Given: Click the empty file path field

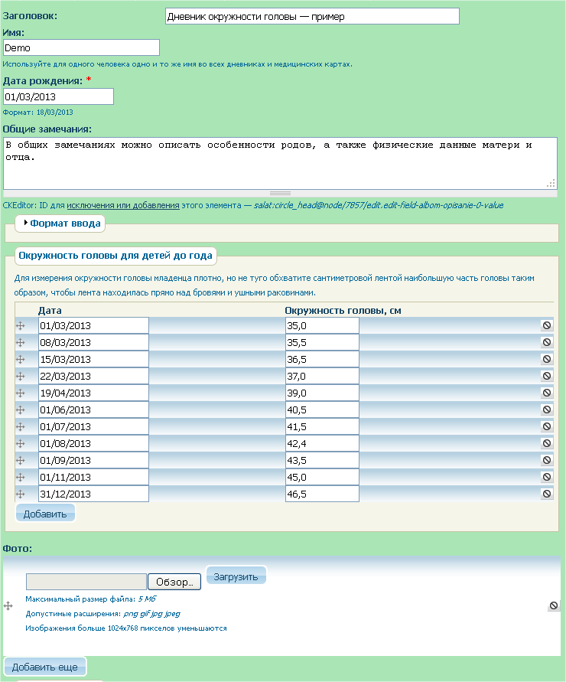Looking at the screenshot, I should click(86, 582).
